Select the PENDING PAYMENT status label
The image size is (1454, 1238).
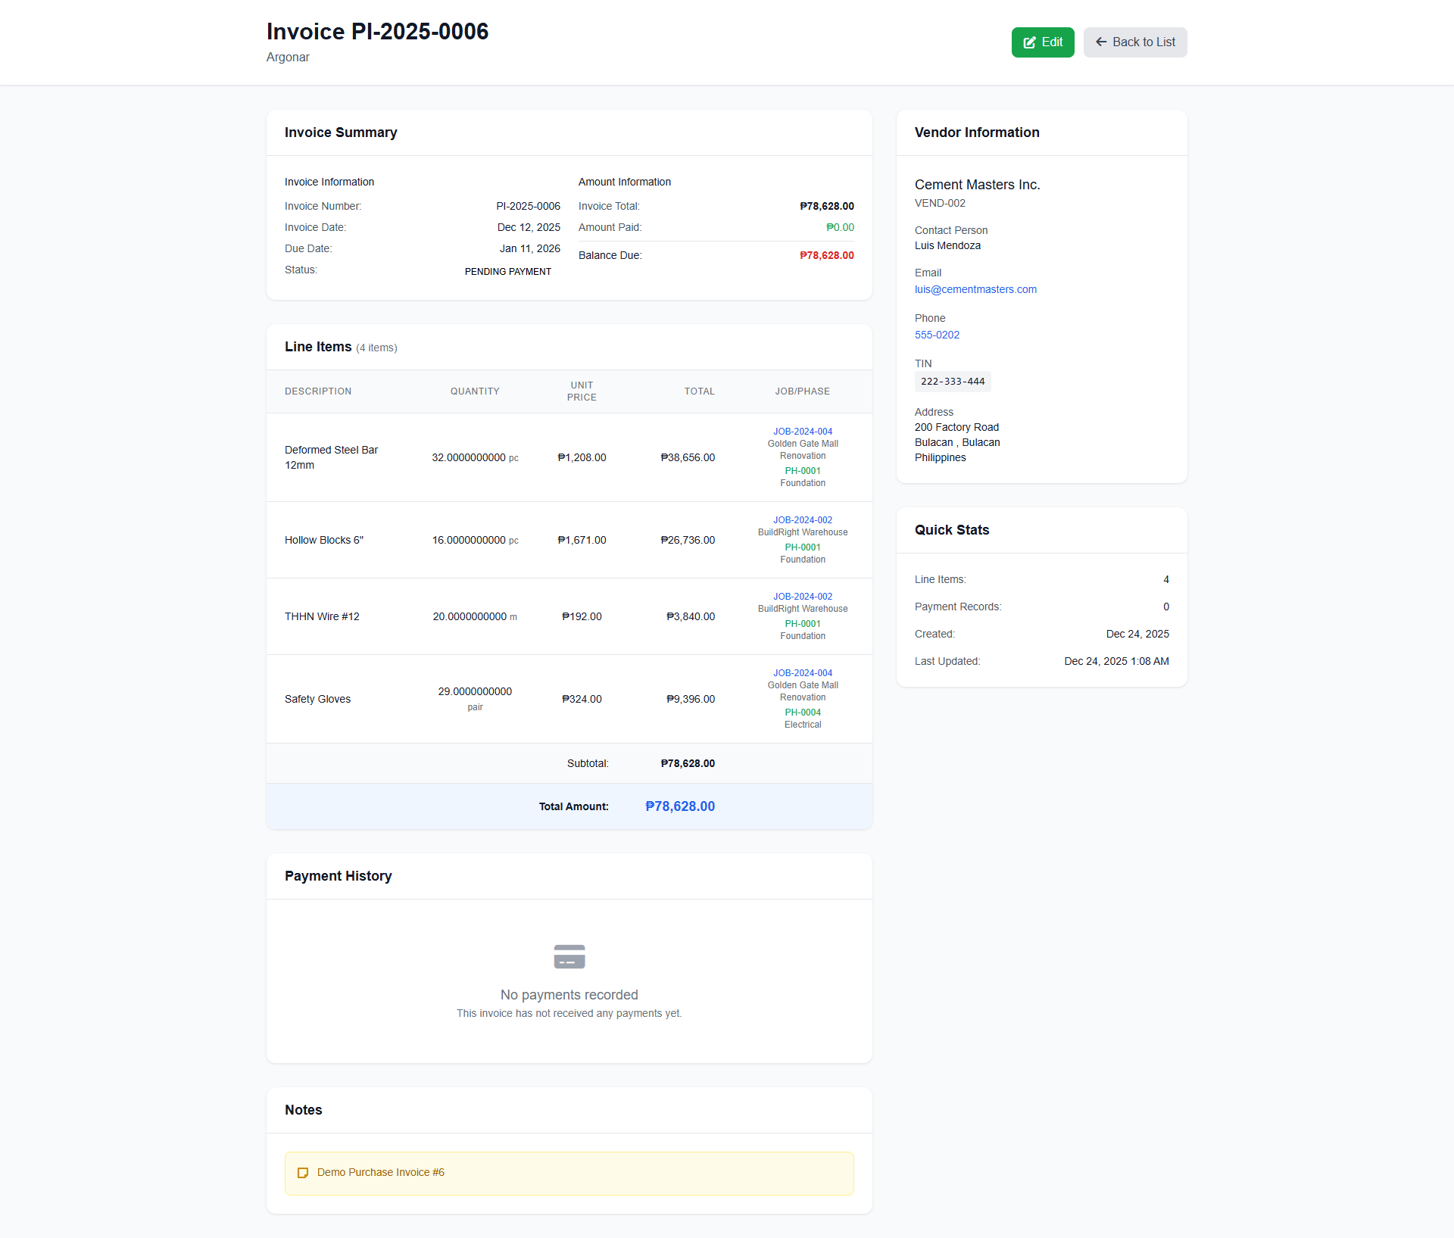point(508,271)
